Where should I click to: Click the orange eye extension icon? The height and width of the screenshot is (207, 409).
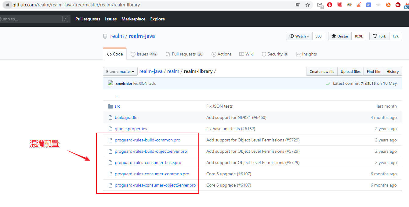click(349, 5)
